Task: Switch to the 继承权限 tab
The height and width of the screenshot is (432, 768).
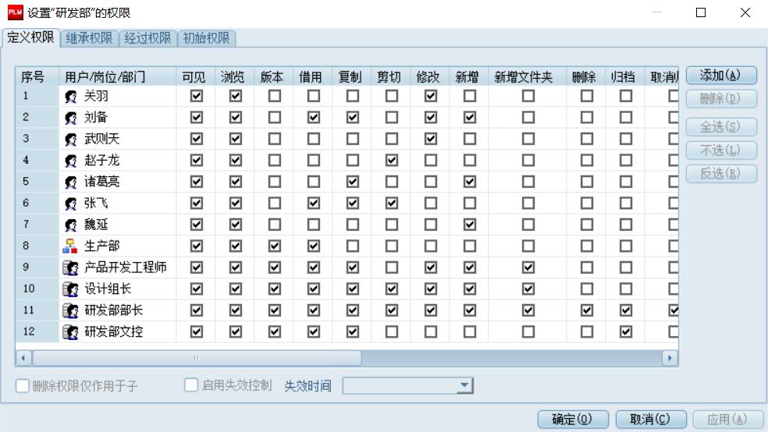Action: (87, 38)
